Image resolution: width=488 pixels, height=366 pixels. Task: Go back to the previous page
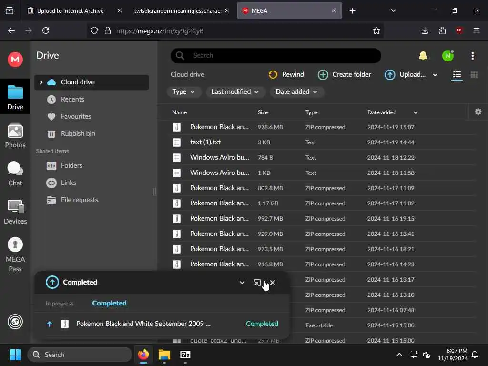pos(11,30)
